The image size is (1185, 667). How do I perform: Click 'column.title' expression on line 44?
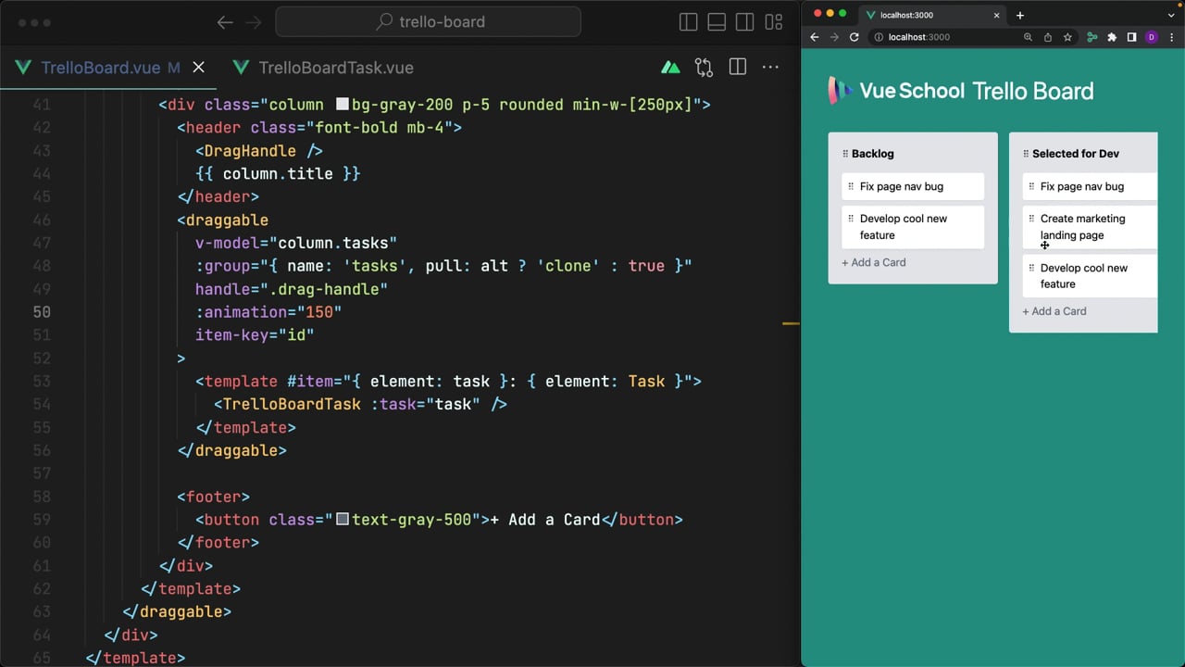tap(278, 173)
